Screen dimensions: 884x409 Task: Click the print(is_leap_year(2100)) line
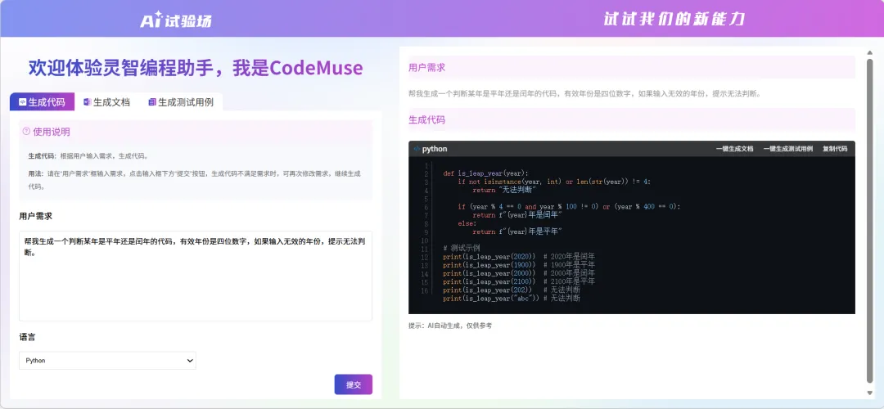click(519, 281)
